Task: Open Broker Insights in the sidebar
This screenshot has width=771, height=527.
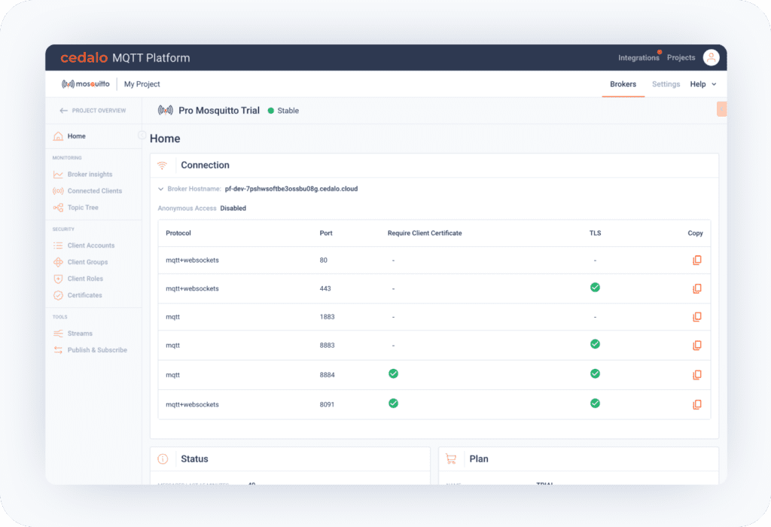Action: pos(90,175)
